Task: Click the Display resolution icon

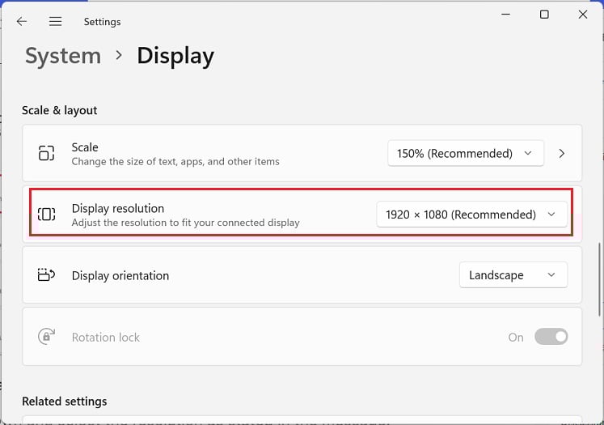Action: pos(46,214)
